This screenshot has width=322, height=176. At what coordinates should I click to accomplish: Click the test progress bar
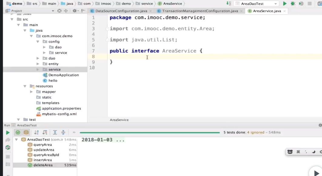point(150,133)
